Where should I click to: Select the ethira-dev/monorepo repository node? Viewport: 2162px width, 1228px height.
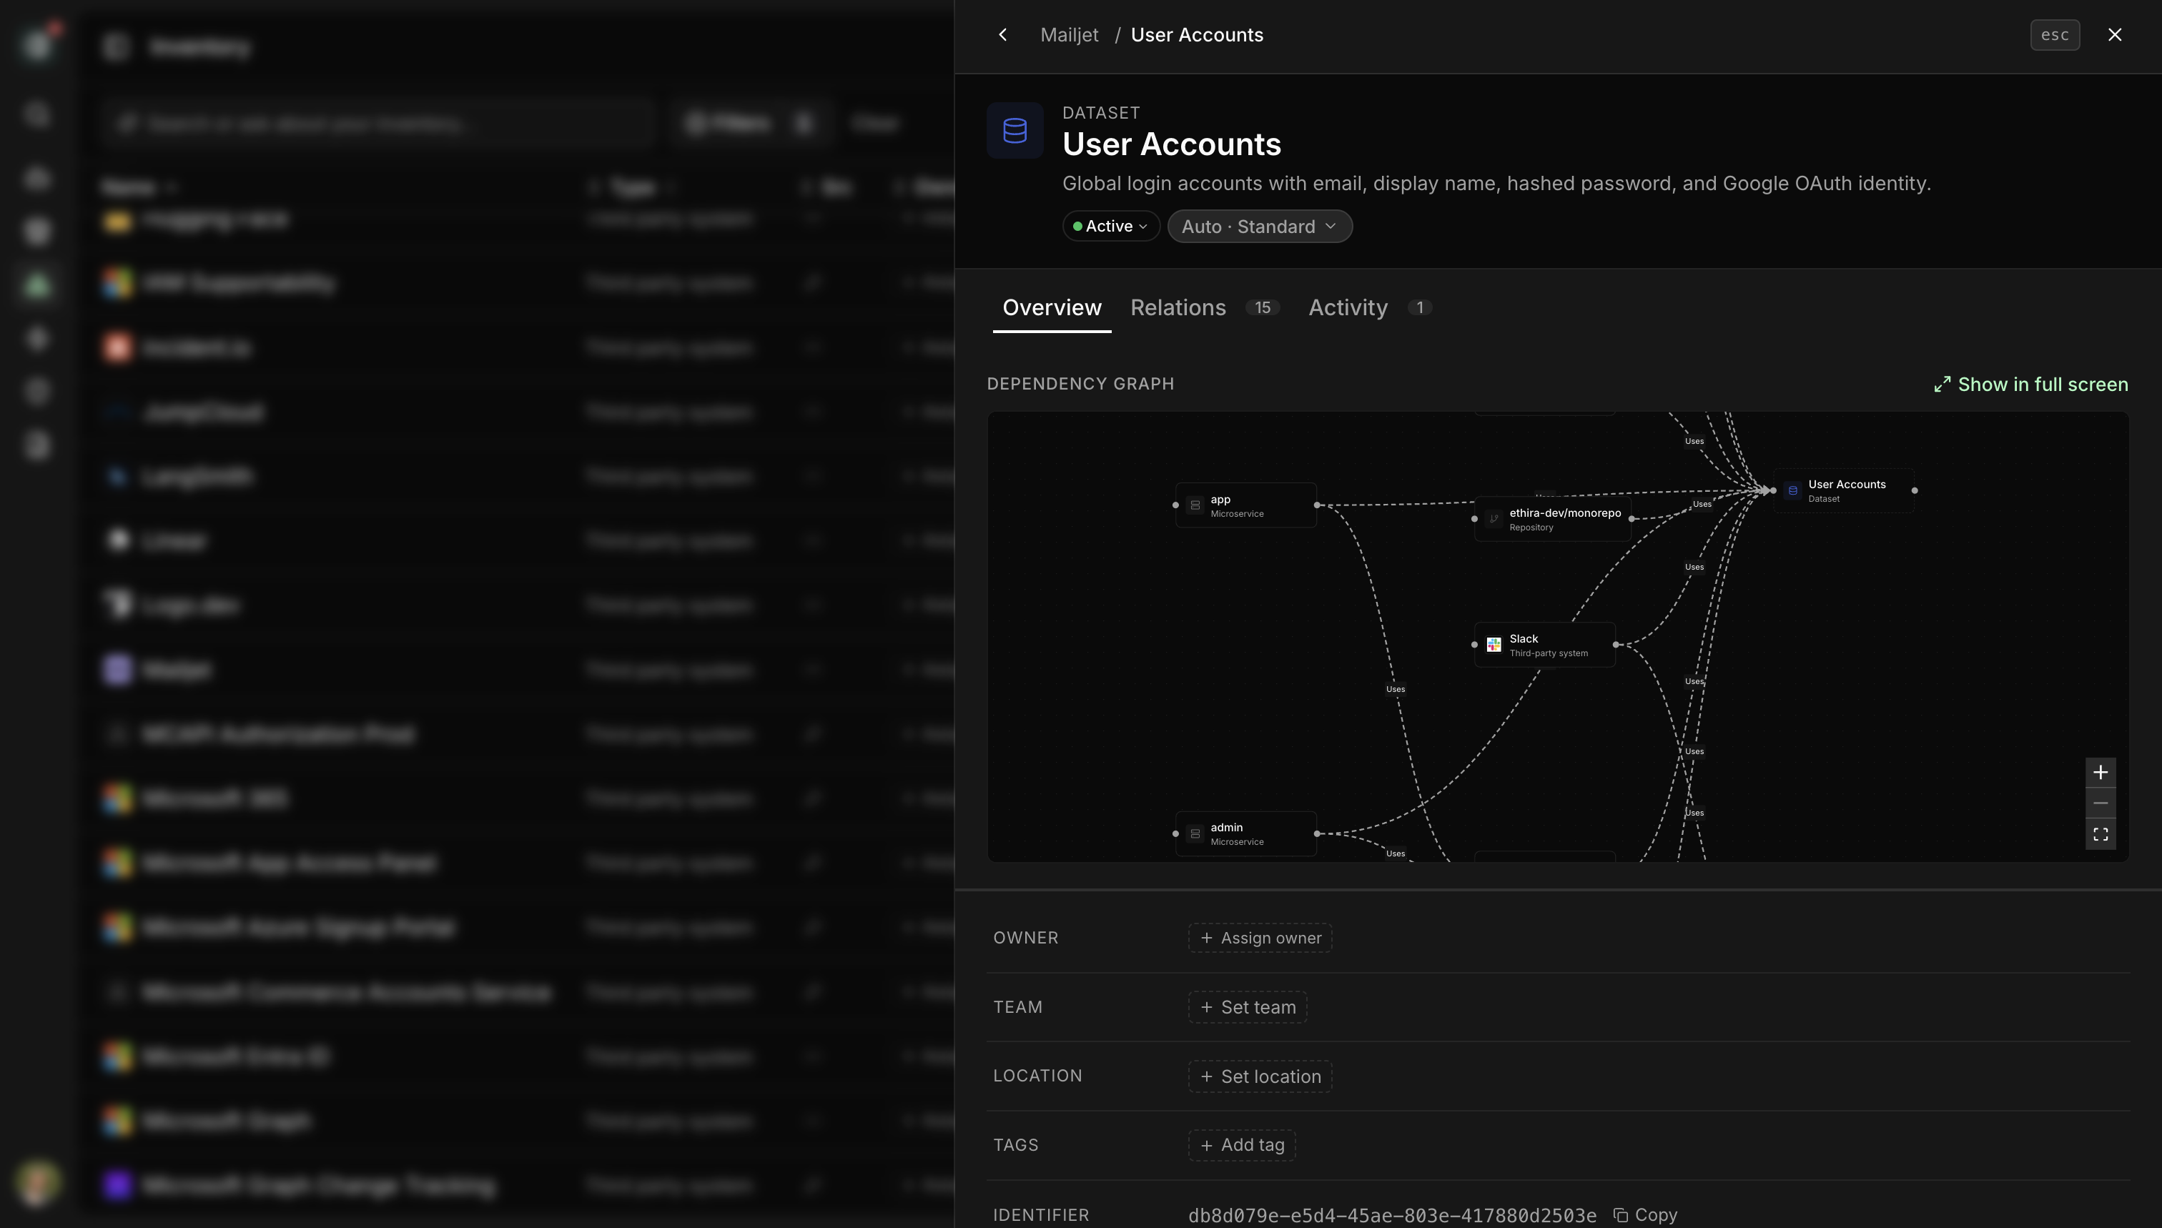(x=1552, y=519)
